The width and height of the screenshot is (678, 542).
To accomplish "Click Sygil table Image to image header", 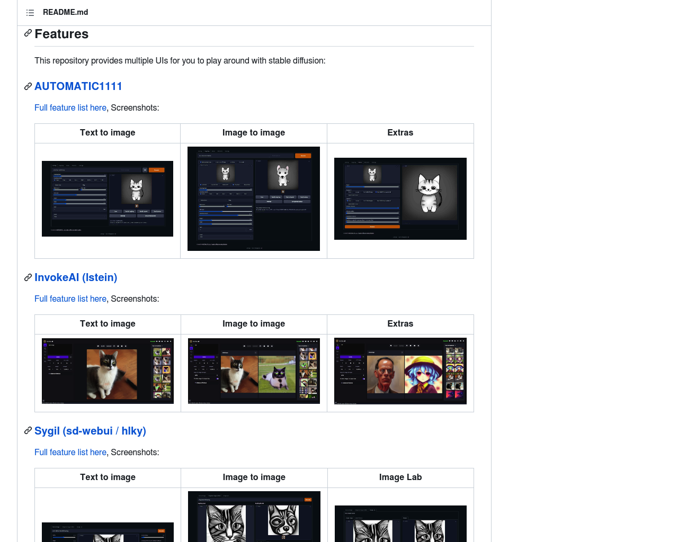I will [254, 477].
